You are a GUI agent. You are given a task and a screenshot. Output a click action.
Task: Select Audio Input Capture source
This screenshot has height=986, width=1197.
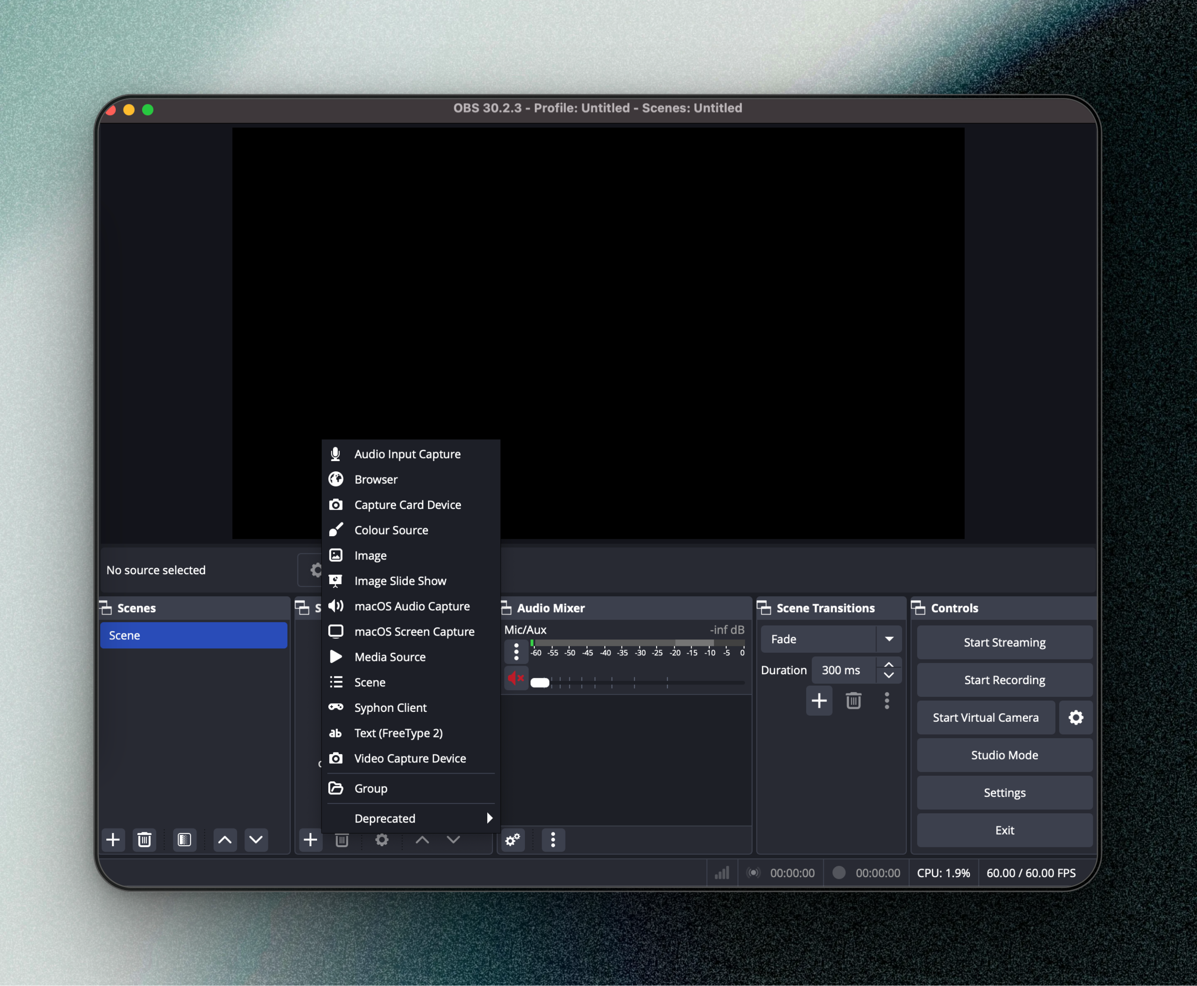tap(408, 454)
